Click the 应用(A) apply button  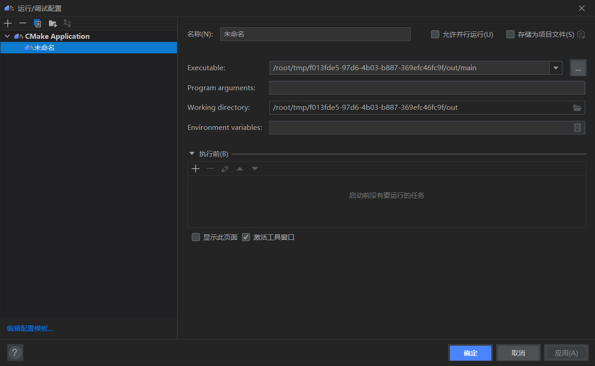click(566, 353)
